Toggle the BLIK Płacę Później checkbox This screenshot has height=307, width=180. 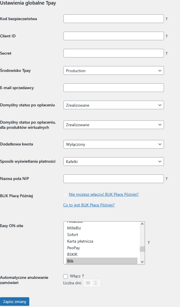point(66,195)
